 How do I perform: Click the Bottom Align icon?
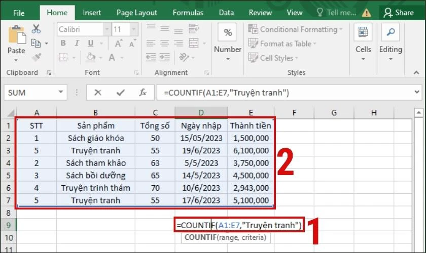click(178, 30)
